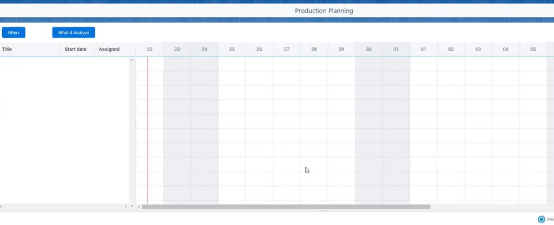Select day 02 in timeline header
The width and height of the screenshot is (554, 225).
point(451,49)
